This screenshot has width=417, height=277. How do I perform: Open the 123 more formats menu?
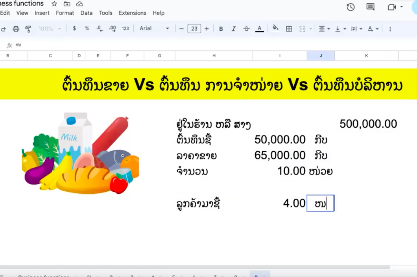coord(125,28)
